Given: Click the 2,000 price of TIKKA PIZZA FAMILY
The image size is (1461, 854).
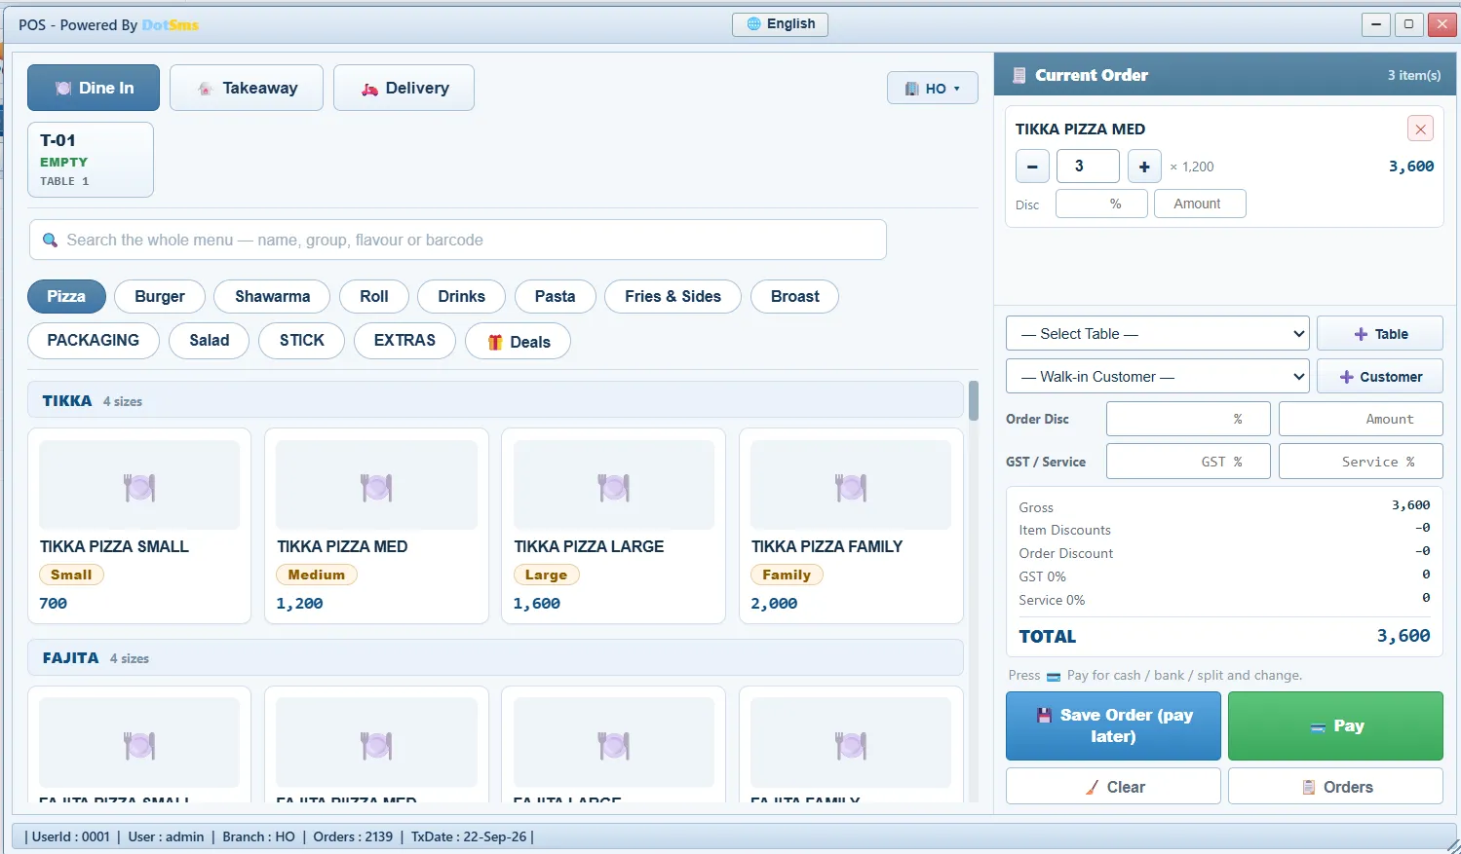Looking at the screenshot, I should pyautogui.click(x=774, y=604).
